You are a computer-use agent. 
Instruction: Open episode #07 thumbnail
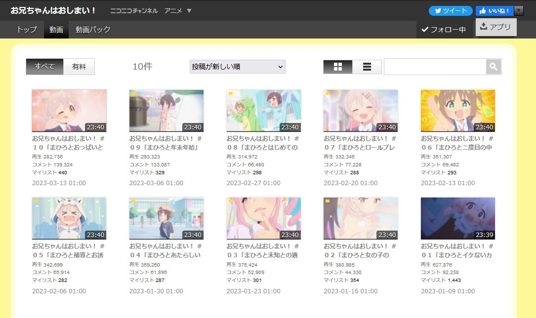(361, 111)
